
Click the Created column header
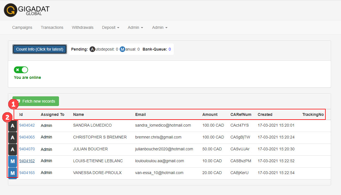coord(265,114)
